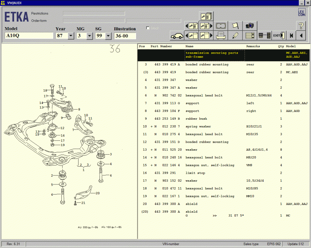This screenshot has width=311, height=248.
Task: Click the EXIT door icon
Action: [x=278, y=36]
